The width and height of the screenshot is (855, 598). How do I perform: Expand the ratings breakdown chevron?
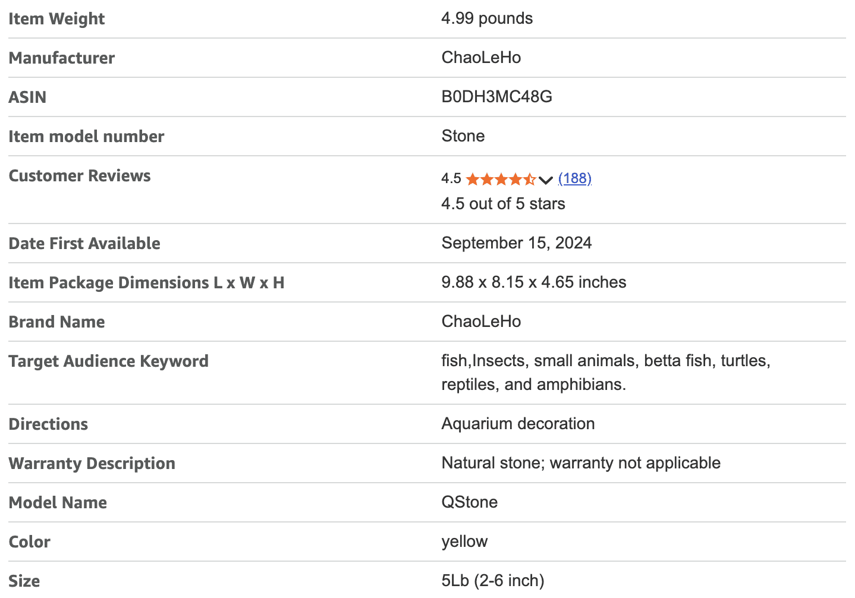pos(546,180)
